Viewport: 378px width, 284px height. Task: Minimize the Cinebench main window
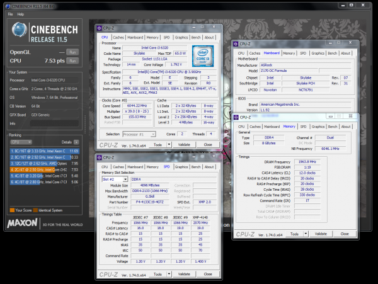pyautogui.click(x=343, y=5)
